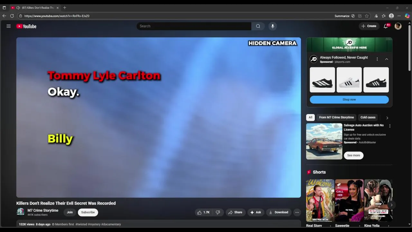Open options for JD Sports ad

(377, 59)
